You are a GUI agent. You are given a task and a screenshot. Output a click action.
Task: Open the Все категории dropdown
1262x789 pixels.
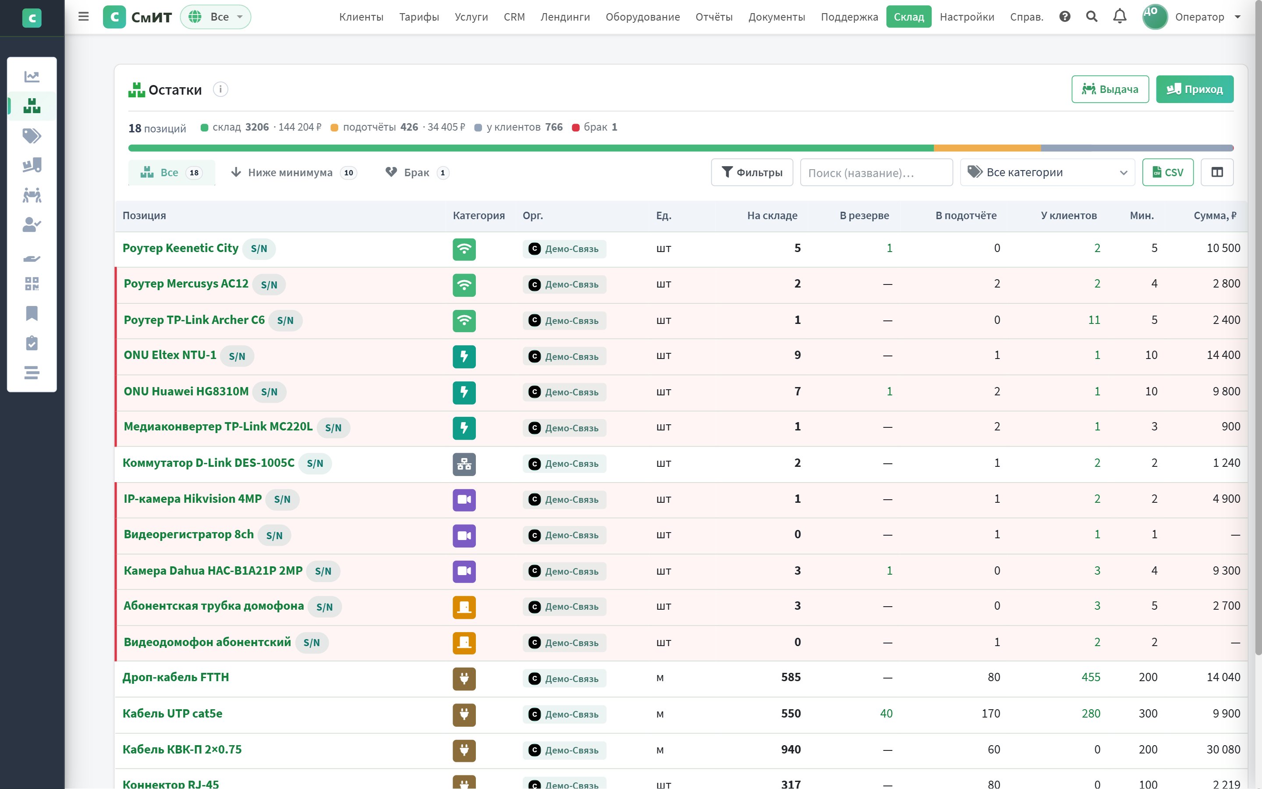[1047, 172]
